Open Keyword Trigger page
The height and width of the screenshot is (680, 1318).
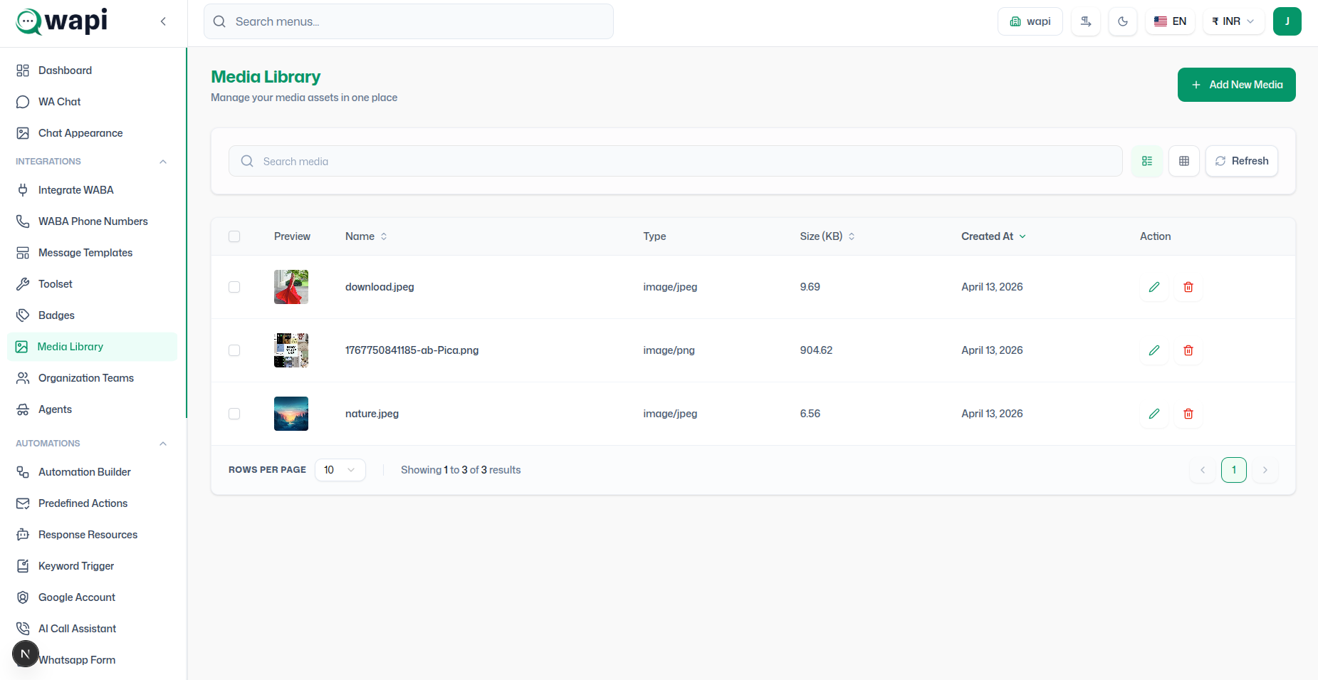click(x=93, y=566)
